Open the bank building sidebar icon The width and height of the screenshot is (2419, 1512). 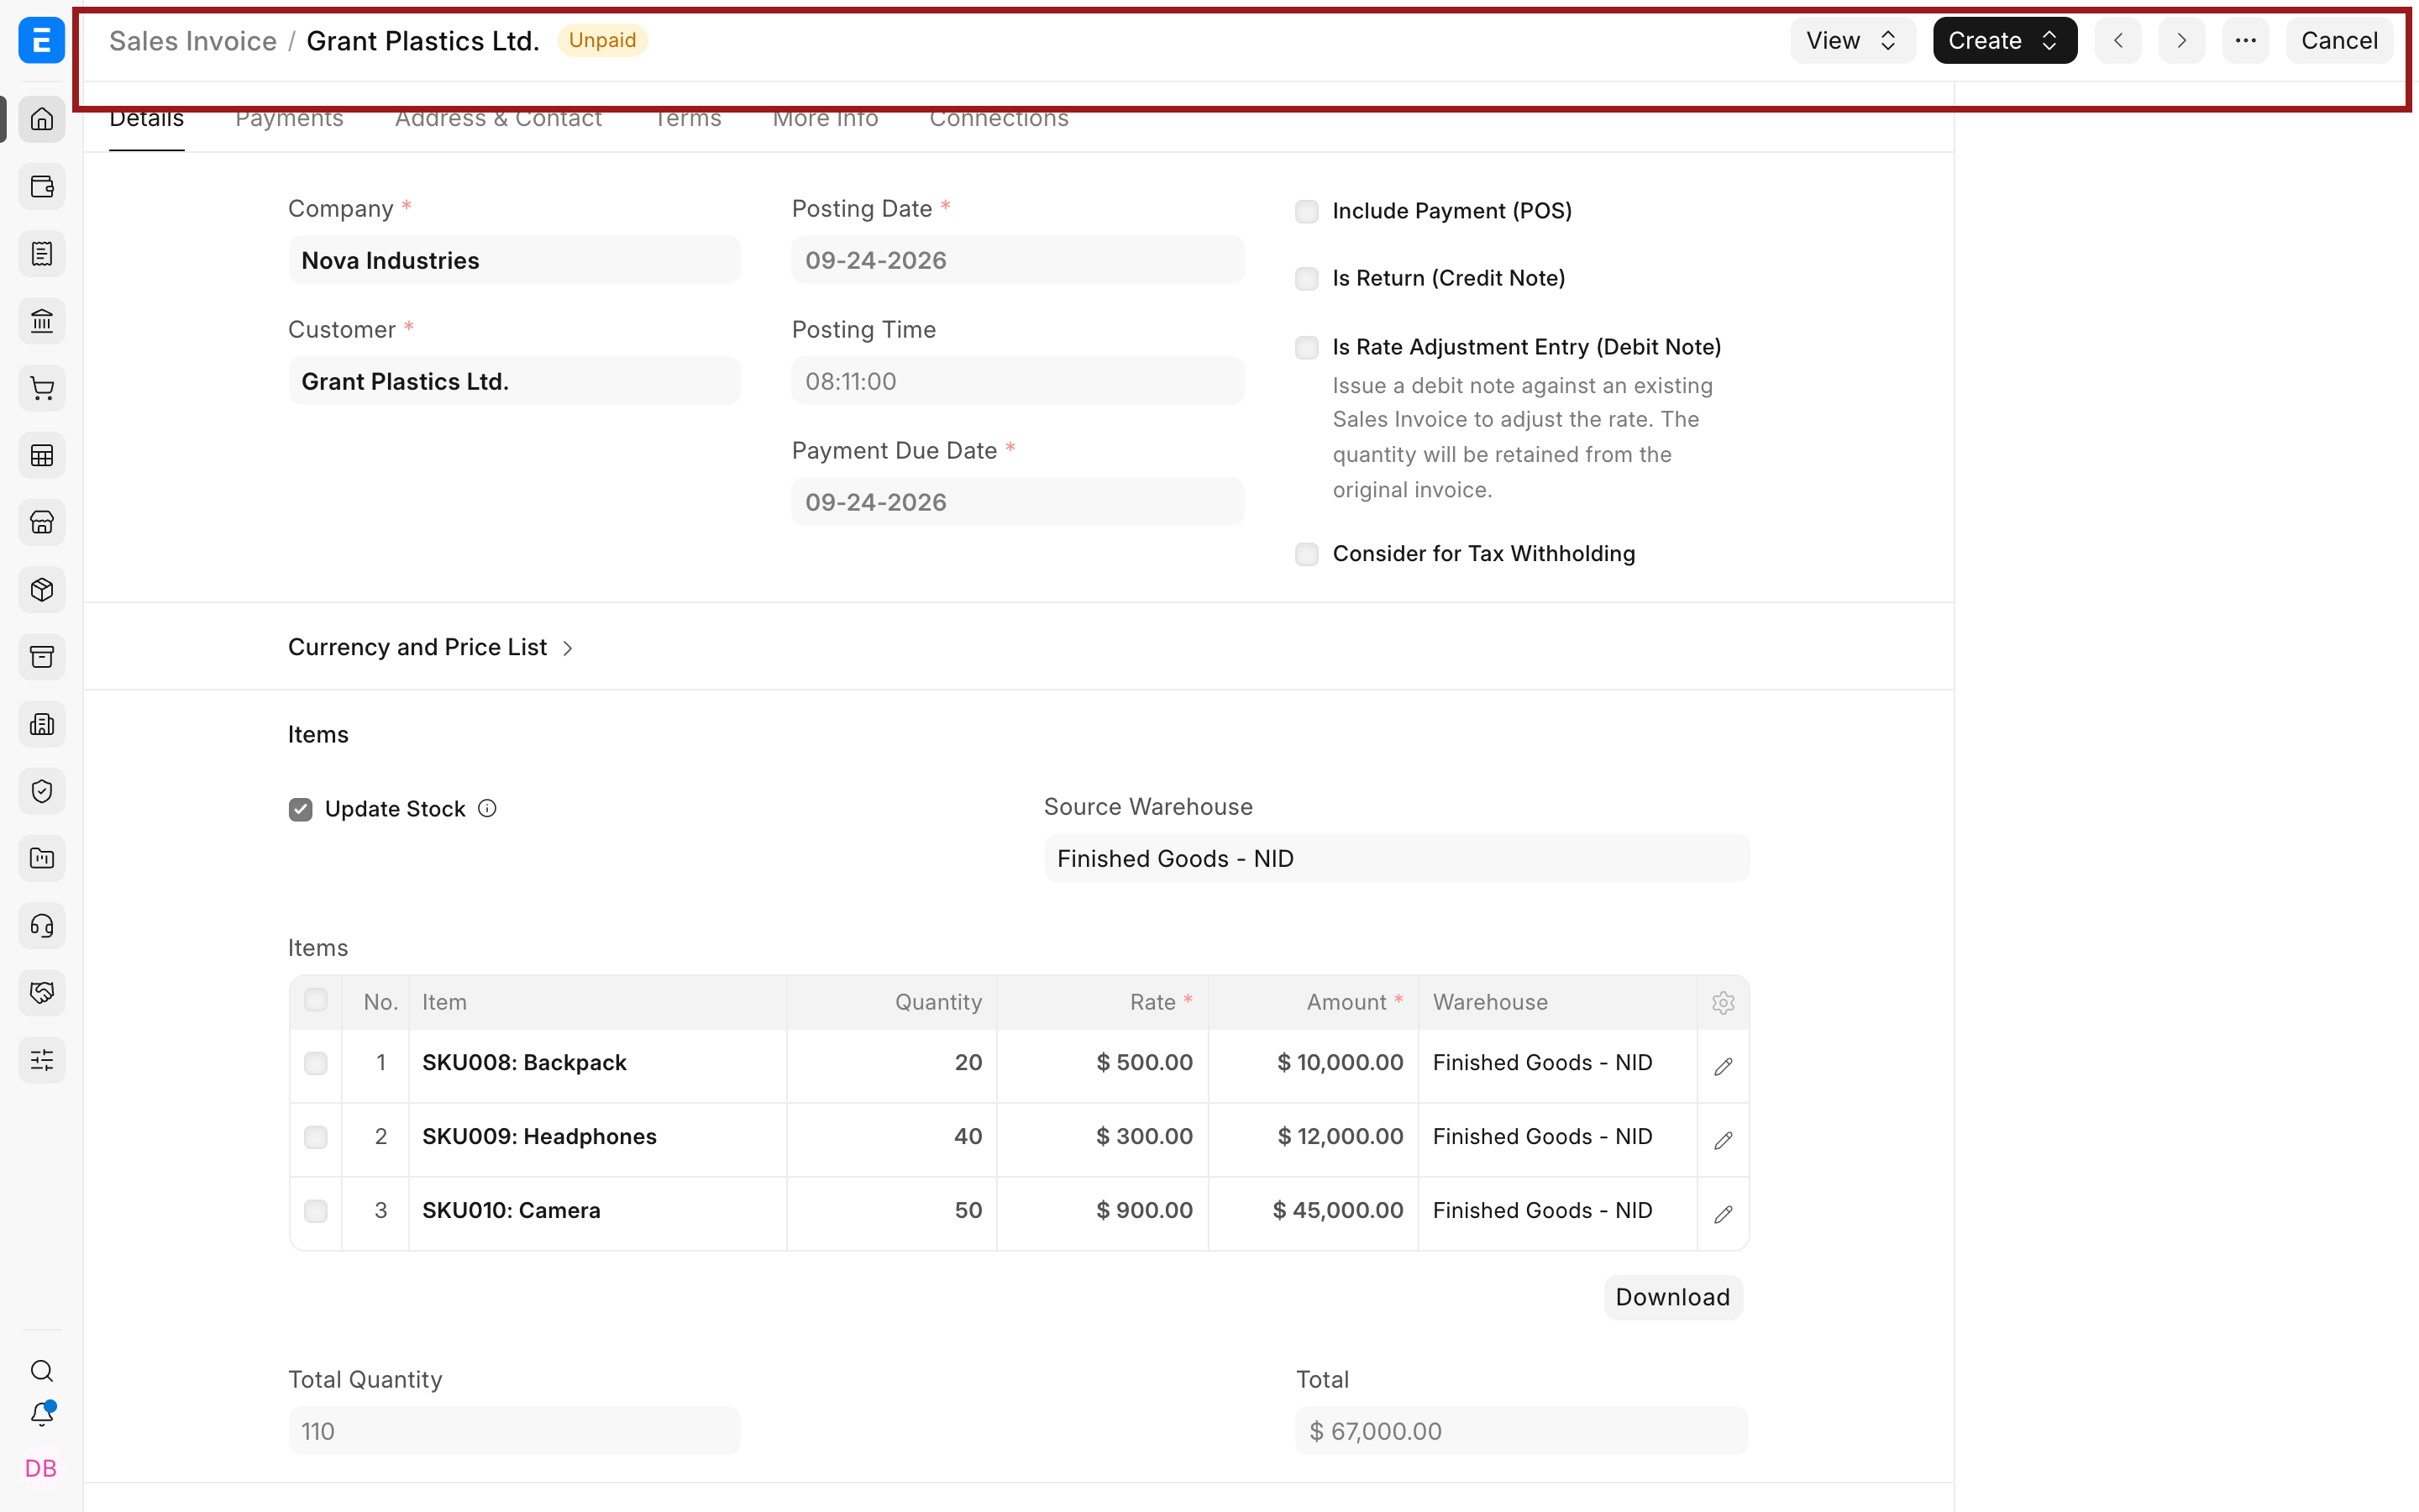(x=41, y=321)
